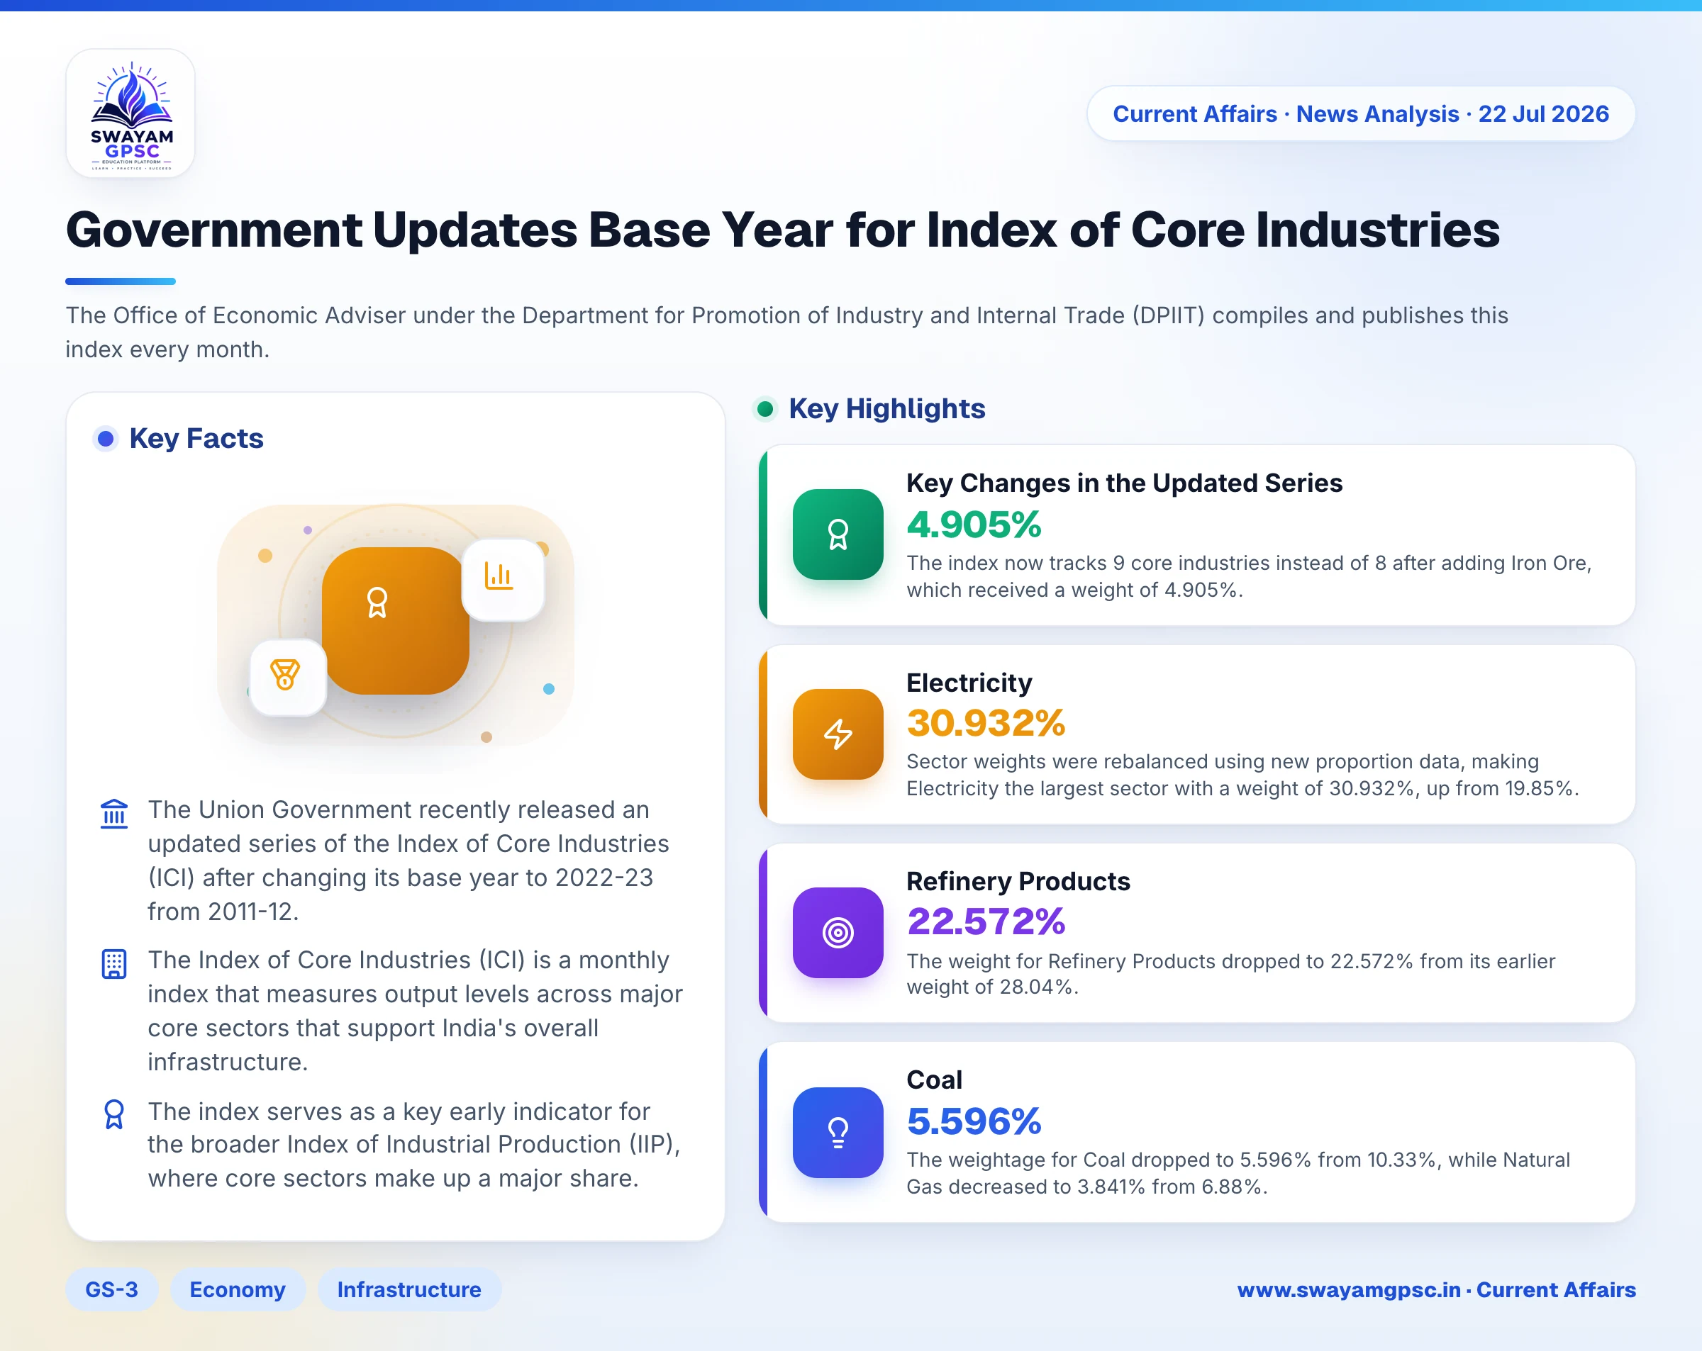1702x1351 pixels.
Task: Click the Key Changes in the Updated Series title
Action: point(1124,483)
